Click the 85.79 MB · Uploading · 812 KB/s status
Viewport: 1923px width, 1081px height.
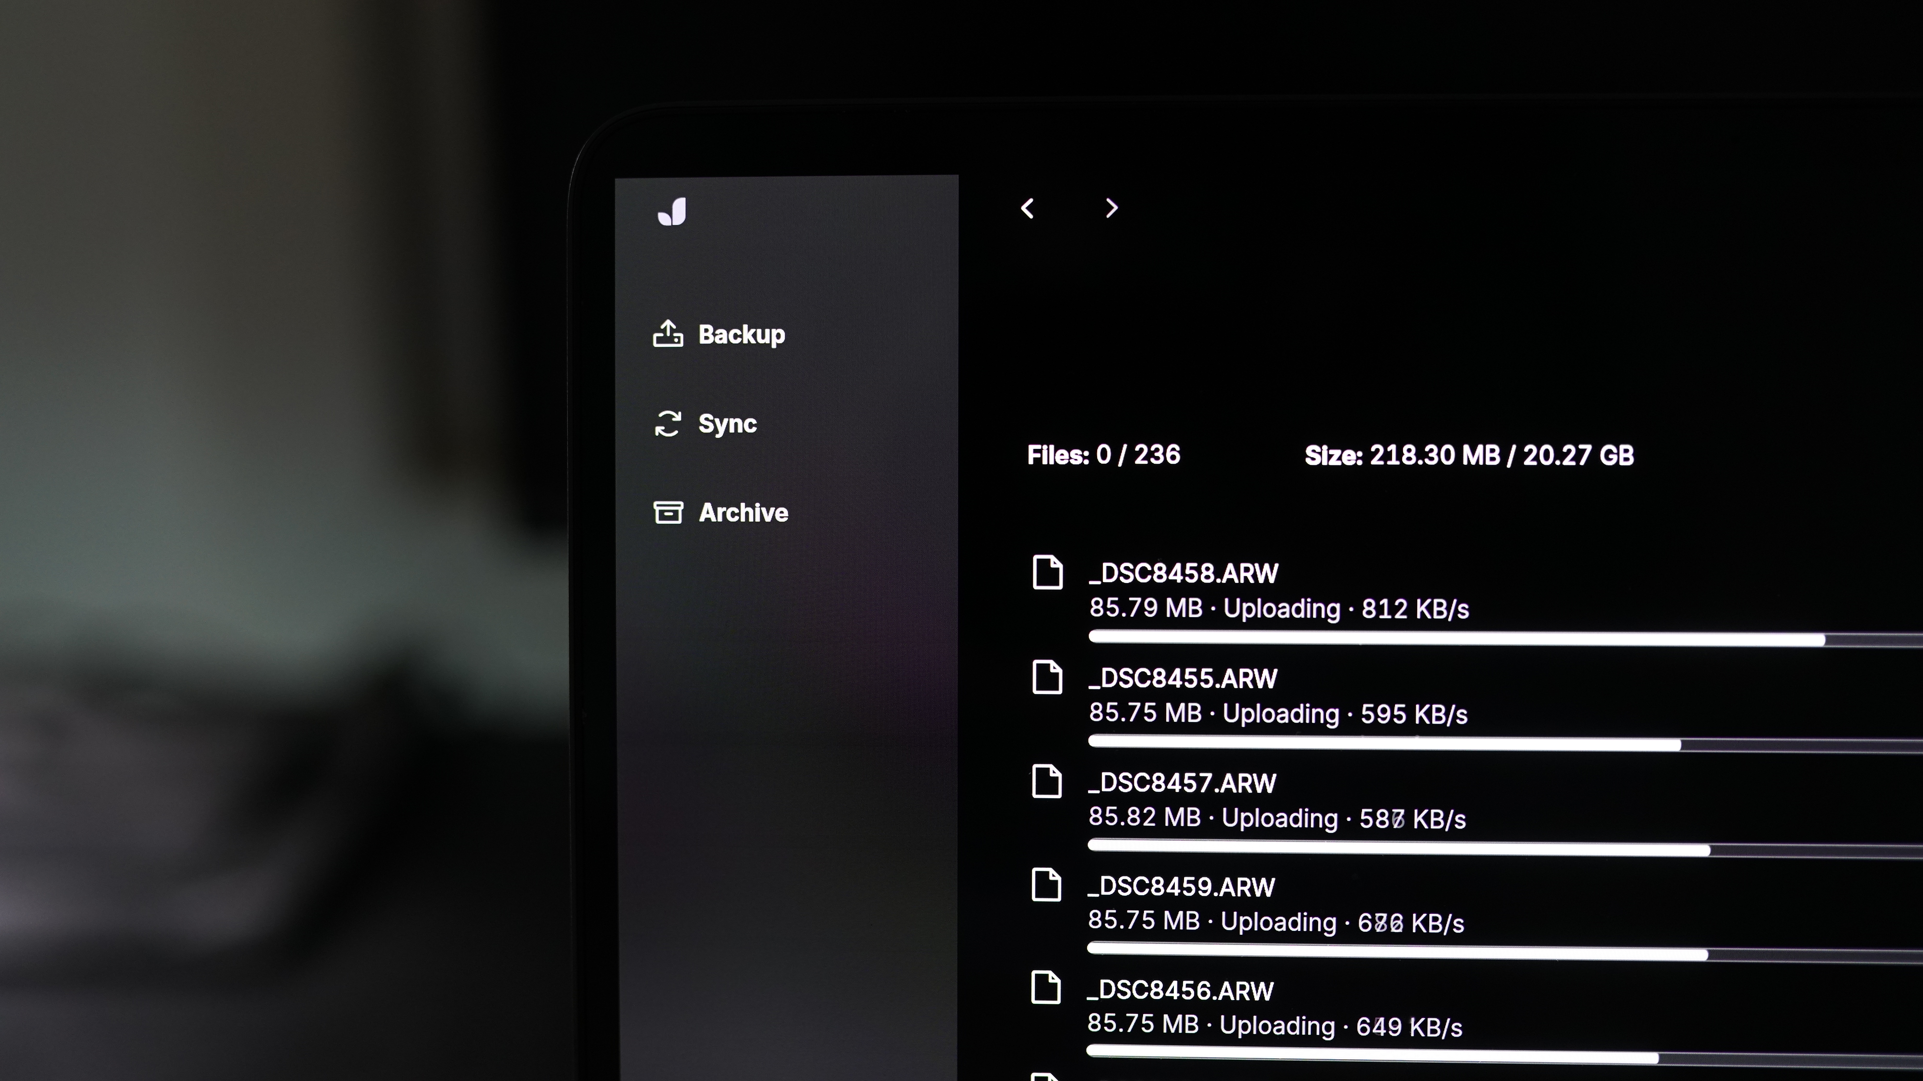1279,609
